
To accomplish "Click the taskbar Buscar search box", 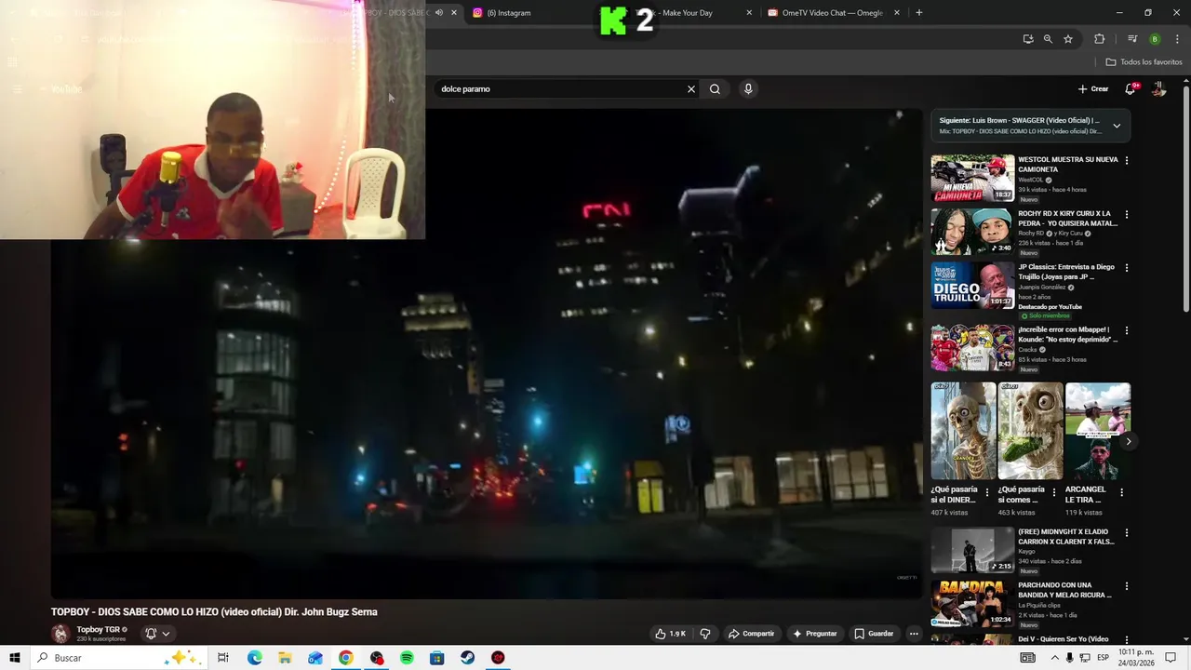I will [x=119, y=658].
